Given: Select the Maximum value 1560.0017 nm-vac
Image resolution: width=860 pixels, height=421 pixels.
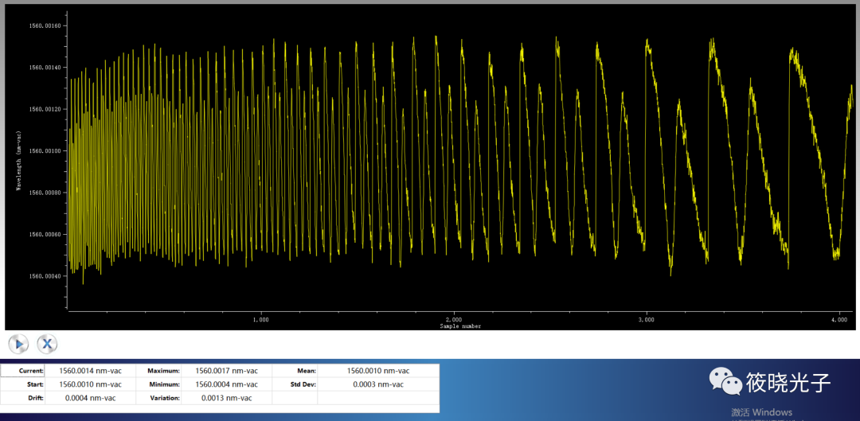Looking at the screenshot, I should (227, 371).
